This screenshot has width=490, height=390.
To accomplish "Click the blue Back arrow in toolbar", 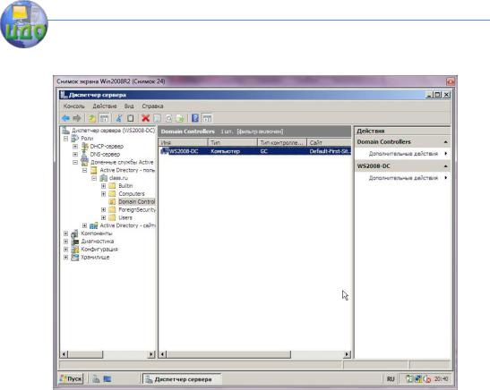I will click(65, 118).
